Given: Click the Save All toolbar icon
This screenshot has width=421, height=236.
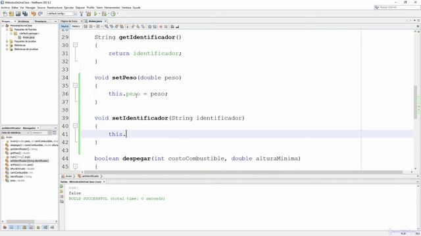Looking at the screenshot, I should pyautogui.click(x=25, y=14).
